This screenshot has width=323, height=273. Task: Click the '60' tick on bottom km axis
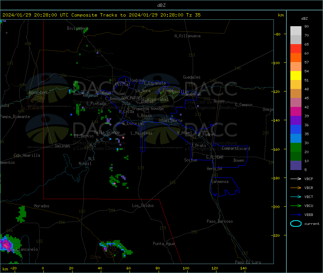[x=128, y=268]
